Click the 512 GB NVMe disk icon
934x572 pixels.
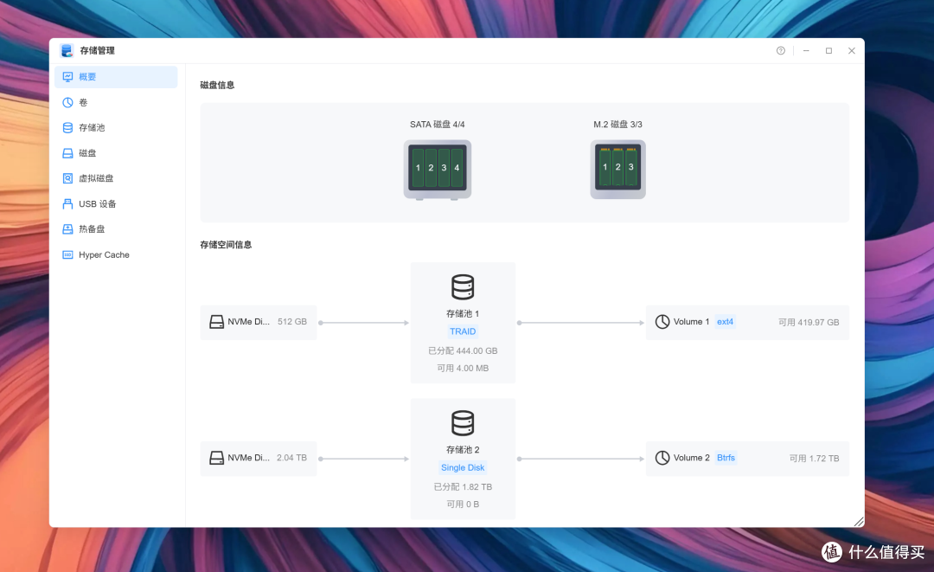(216, 322)
